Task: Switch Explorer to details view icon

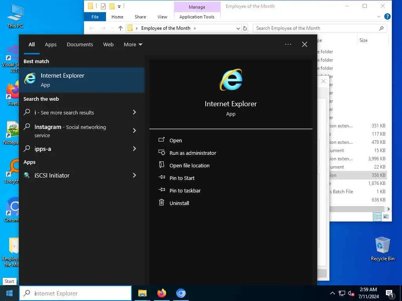Action: [377, 216]
